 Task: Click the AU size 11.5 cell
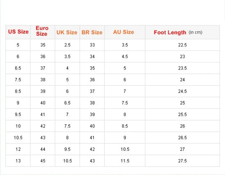[125, 161]
